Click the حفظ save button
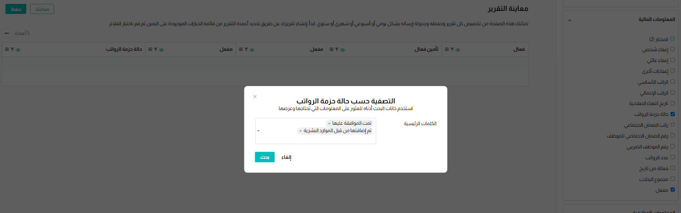The image size is (681, 213). tap(16, 9)
